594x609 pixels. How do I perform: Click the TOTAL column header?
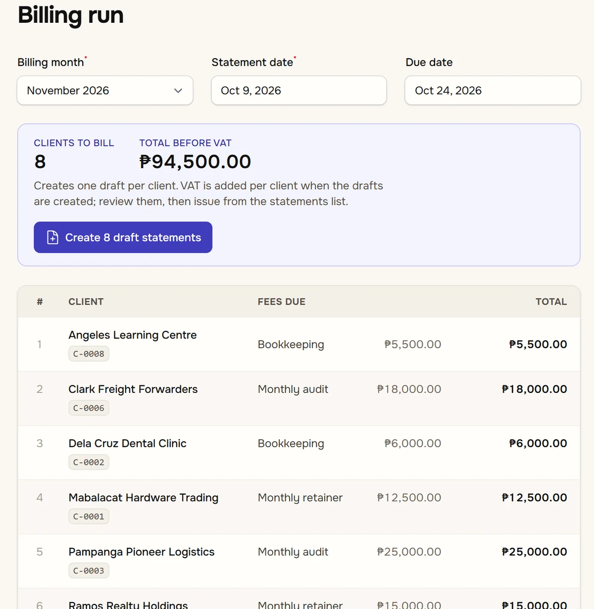pyautogui.click(x=551, y=302)
